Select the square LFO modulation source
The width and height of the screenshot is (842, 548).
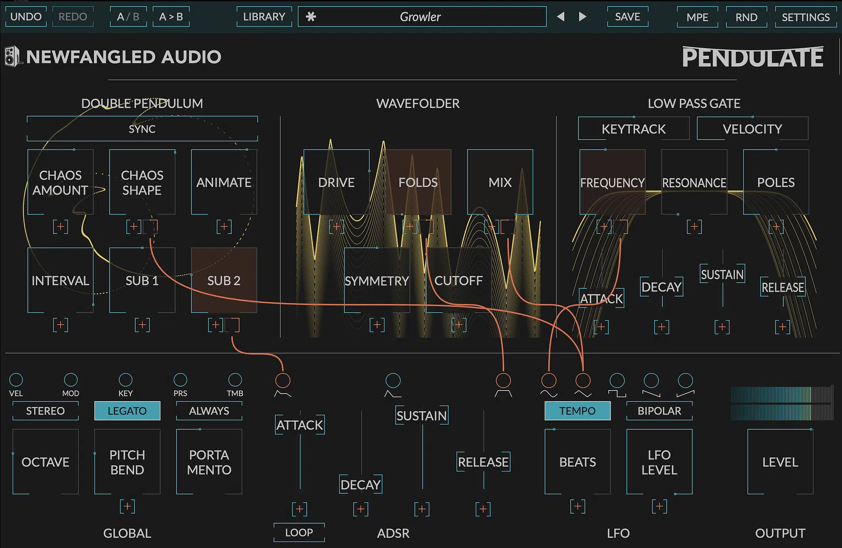click(617, 381)
